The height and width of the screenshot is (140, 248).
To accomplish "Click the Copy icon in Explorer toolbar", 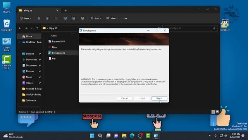I will pos(48,18).
